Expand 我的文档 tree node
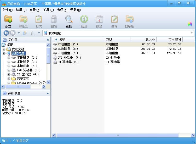 click(4, 49)
